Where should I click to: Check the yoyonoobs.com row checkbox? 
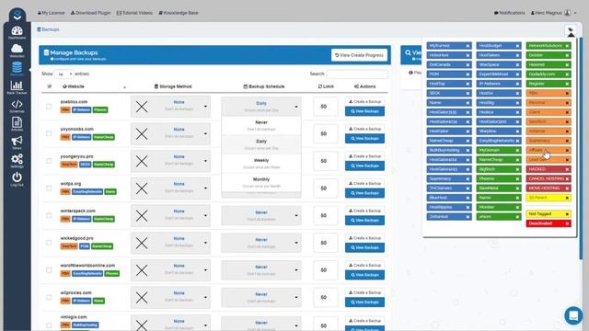pos(49,133)
